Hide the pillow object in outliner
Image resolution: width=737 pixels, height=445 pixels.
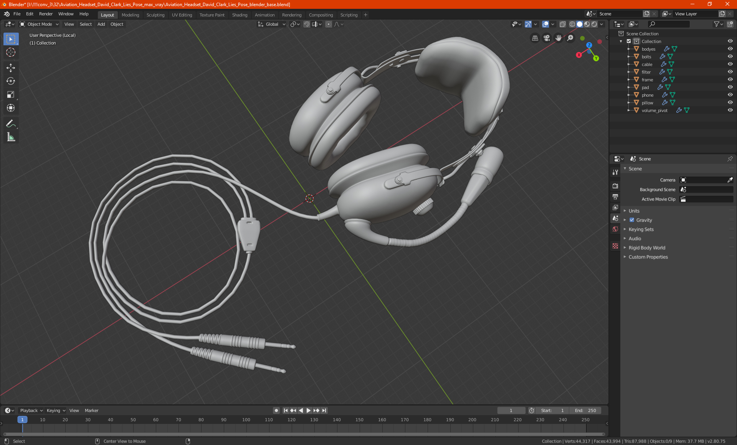(730, 102)
